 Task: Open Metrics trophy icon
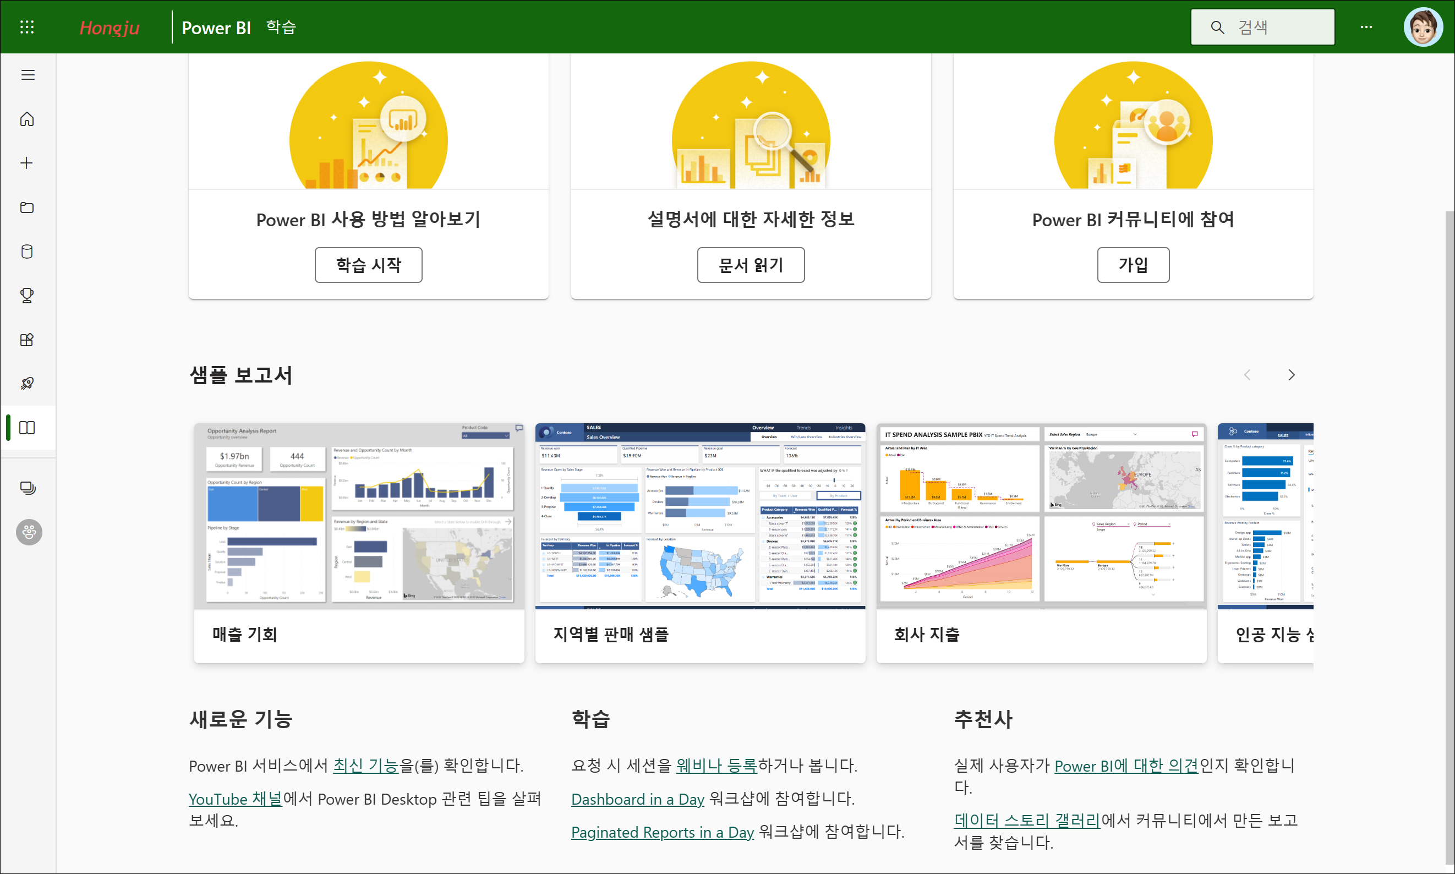pos(27,295)
